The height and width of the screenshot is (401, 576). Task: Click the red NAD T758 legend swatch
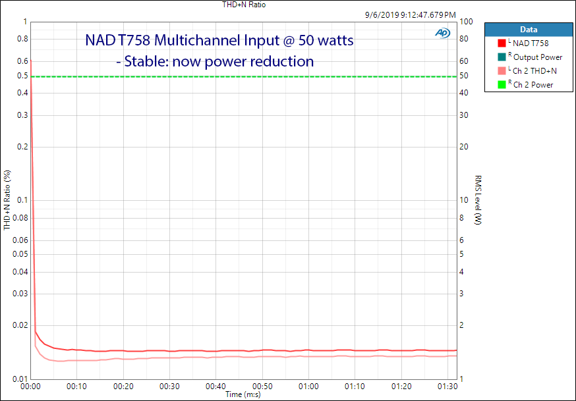click(x=502, y=43)
